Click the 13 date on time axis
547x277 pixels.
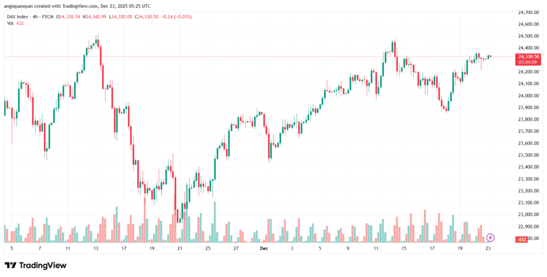coord(96,249)
